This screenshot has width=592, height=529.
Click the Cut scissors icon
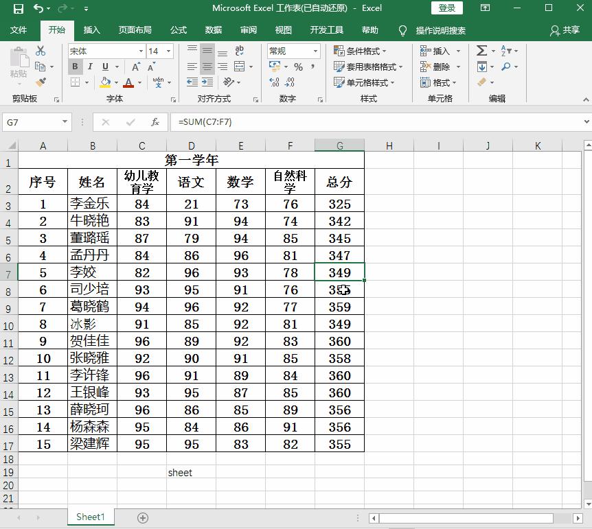41,51
